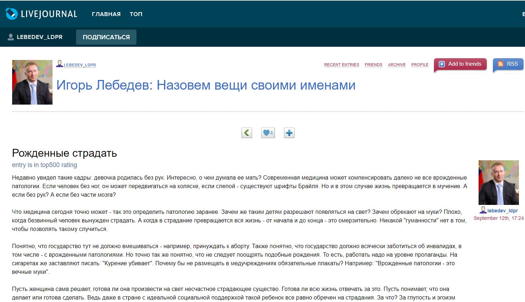This screenshot has height=302, width=525.
Task: Click the LiveJournal pencil logo icon
Action: 12,14
